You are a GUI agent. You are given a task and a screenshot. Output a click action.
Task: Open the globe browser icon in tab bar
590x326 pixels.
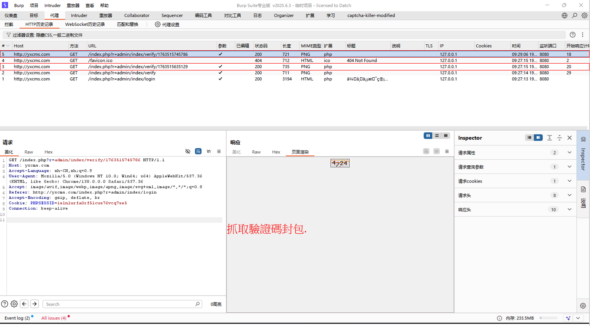[x=564, y=15]
